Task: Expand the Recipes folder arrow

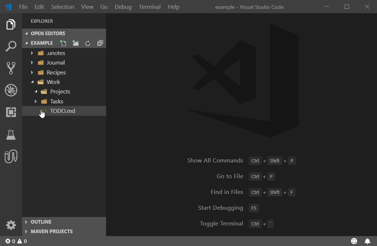Action: (32, 72)
